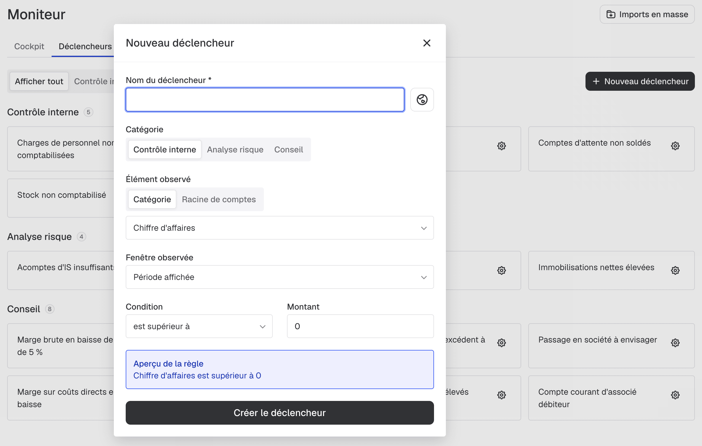This screenshot has width=702, height=446.
Task: Choose Catégorie as observed element
Action: (x=152, y=199)
